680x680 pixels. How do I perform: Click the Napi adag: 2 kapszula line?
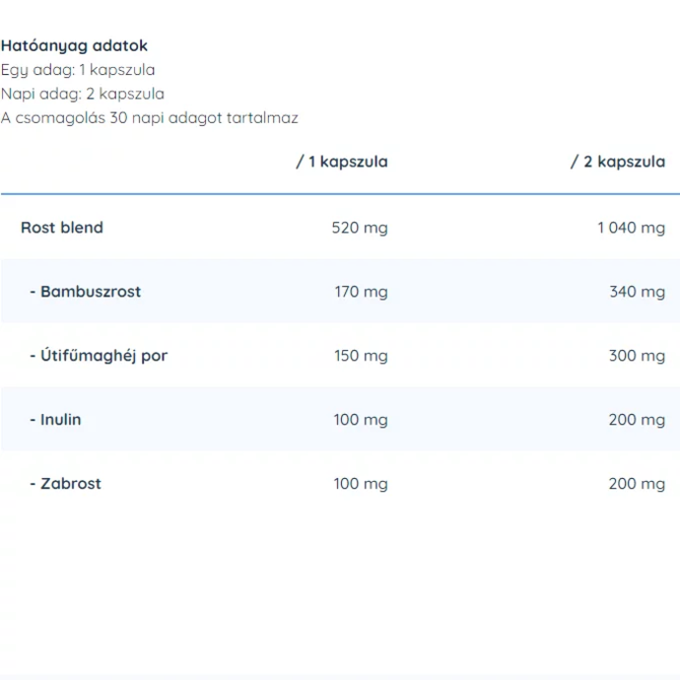pyautogui.click(x=83, y=94)
